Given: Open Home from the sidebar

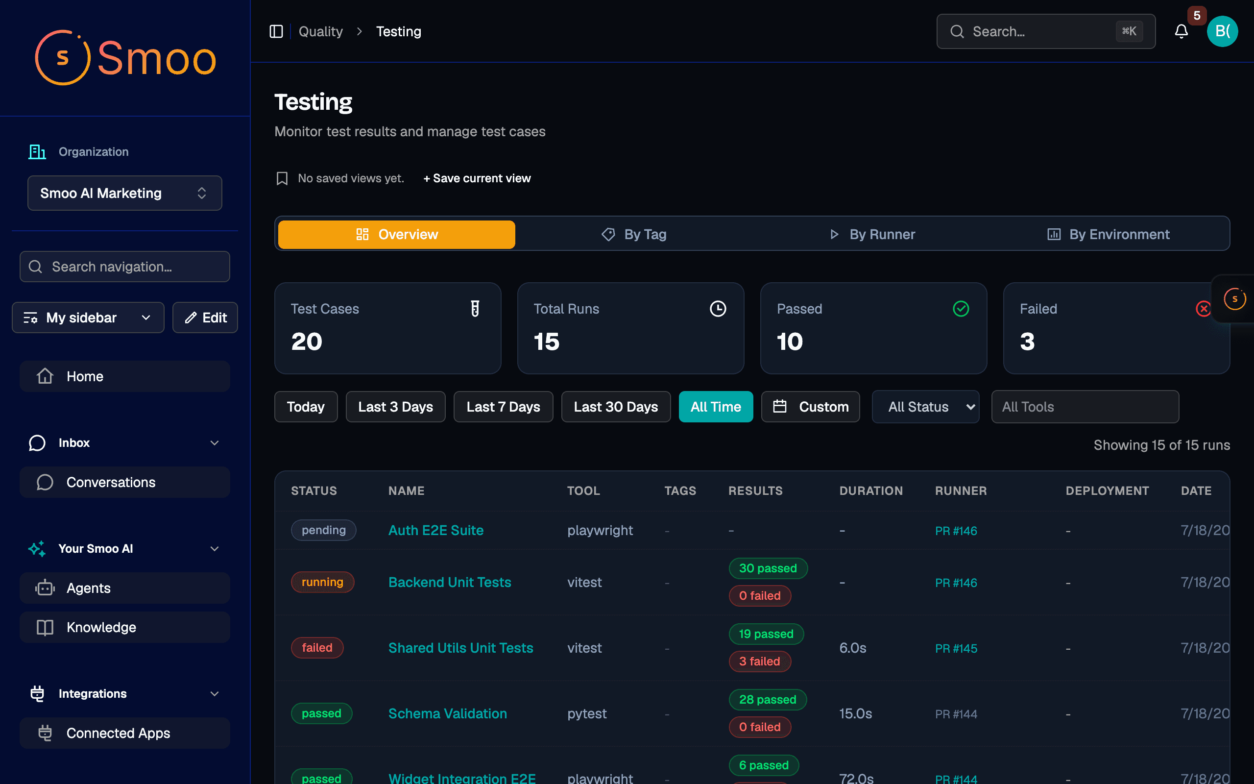Looking at the screenshot, I should 125,376.
